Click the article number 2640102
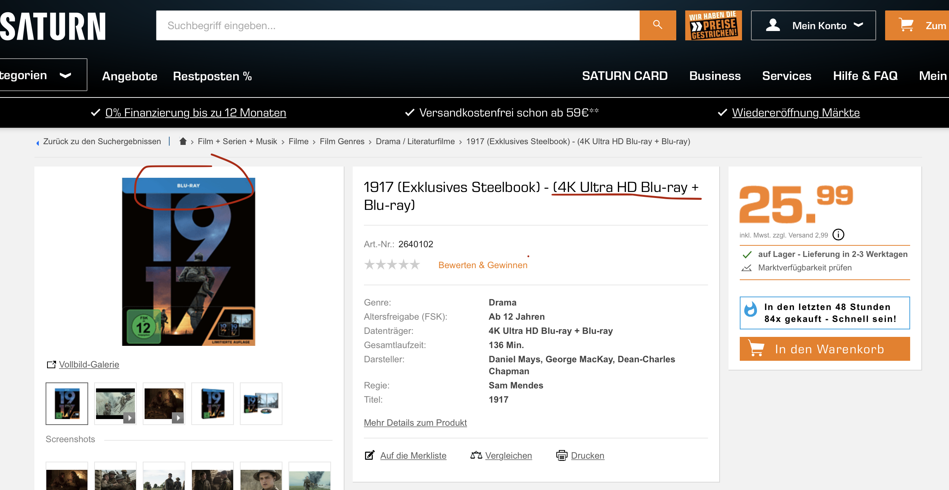 click(415, 244)
